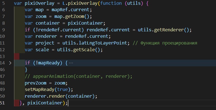Place cursor after '}, pixiContainer);'

[x=68, y=103]
